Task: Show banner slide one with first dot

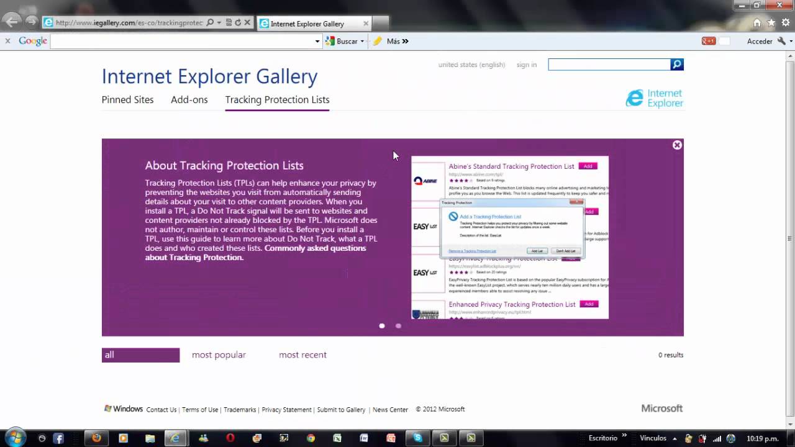Action: click(x=382, y=326)
